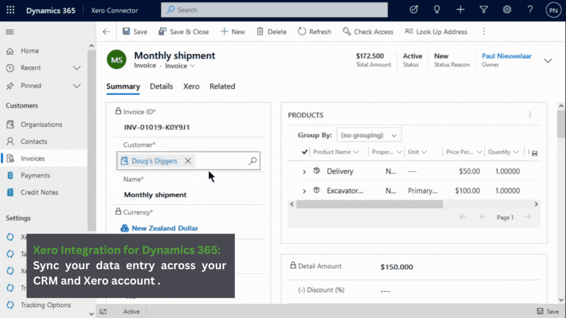Click the Delivery product icon
Viewport: 566px width, 318px height.
pyautogui.click(x=316, y=171)
